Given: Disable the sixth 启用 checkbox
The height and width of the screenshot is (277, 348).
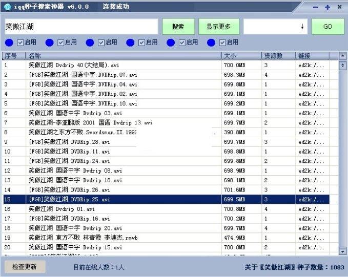Looking at the screenshot, I should tap(222, 42).
